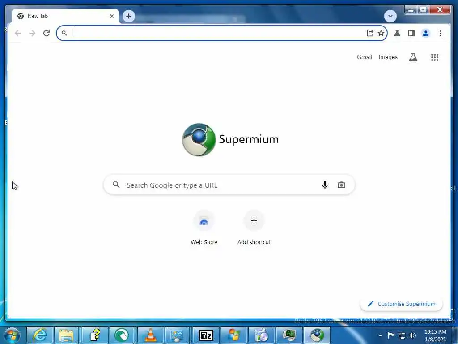Open the Windows flag taskbar icon

pos(233,335)
